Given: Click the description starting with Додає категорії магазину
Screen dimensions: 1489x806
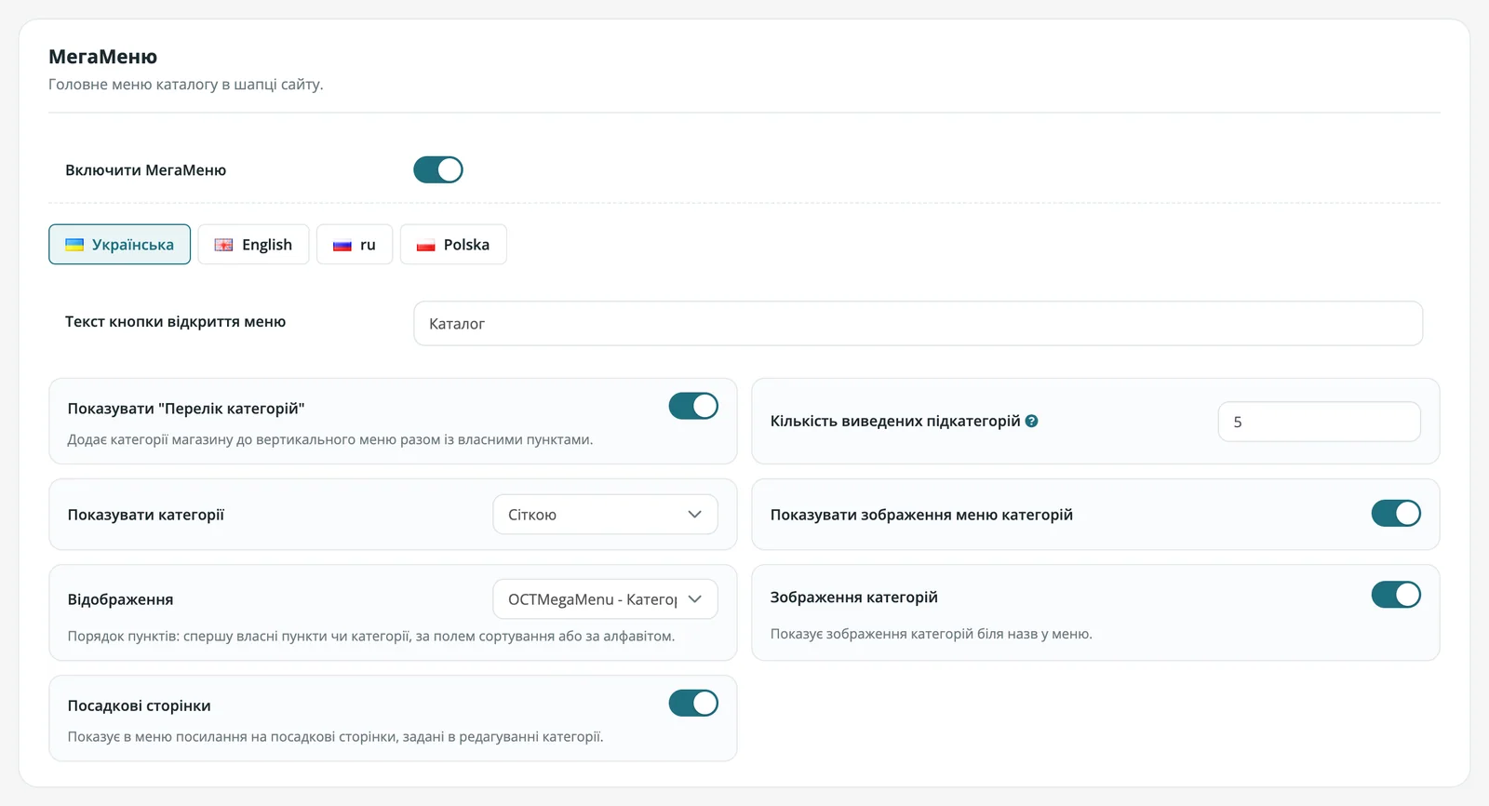Looking at the screenshot, I should pos(329,439).
